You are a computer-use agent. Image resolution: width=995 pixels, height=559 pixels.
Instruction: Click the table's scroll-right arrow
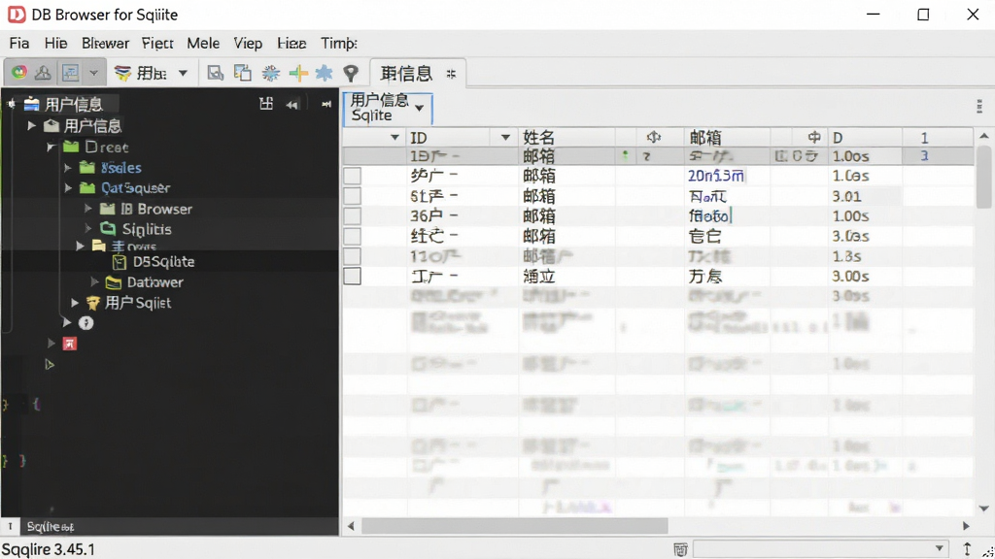pos(966,525)
